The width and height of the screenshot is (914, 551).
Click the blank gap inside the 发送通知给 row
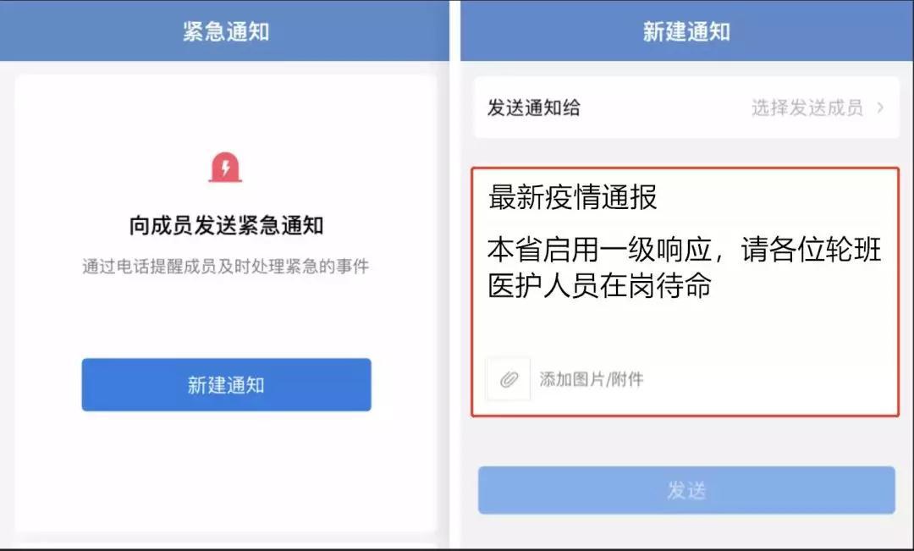tap(664, 107)
